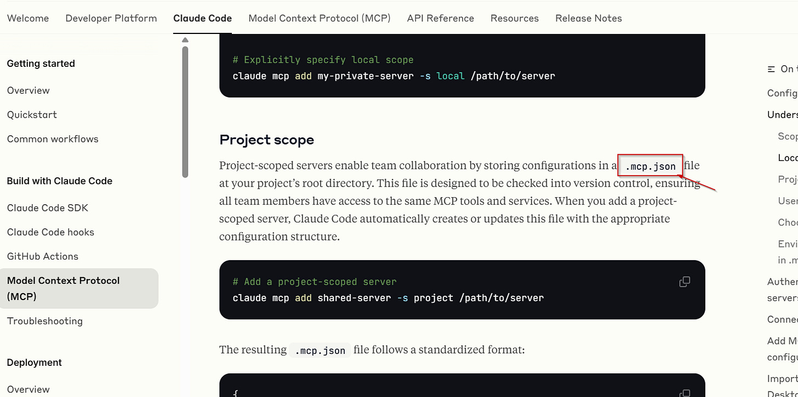Click the sidebar scrollbar thumb
Image resolution: width=798 pixels, height=397 pixels.
[185, 112]
